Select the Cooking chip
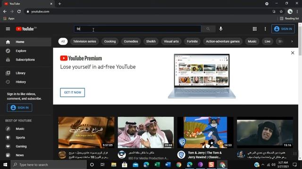This screenshot has height=169, width=302. 110,41
